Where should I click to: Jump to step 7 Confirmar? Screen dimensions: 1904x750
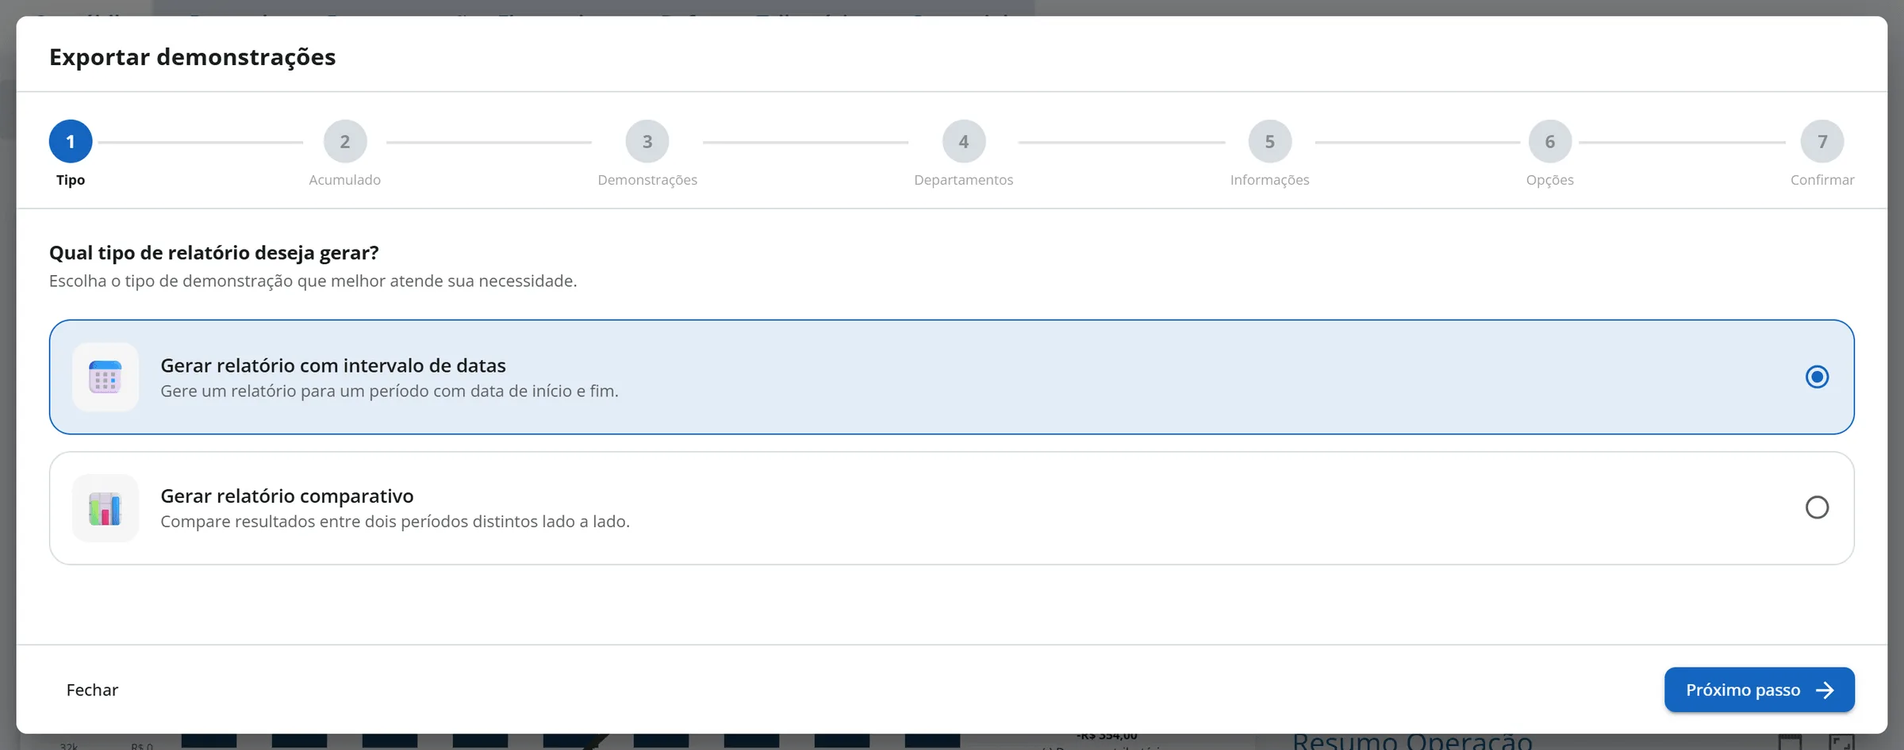tap(1822, 142)
